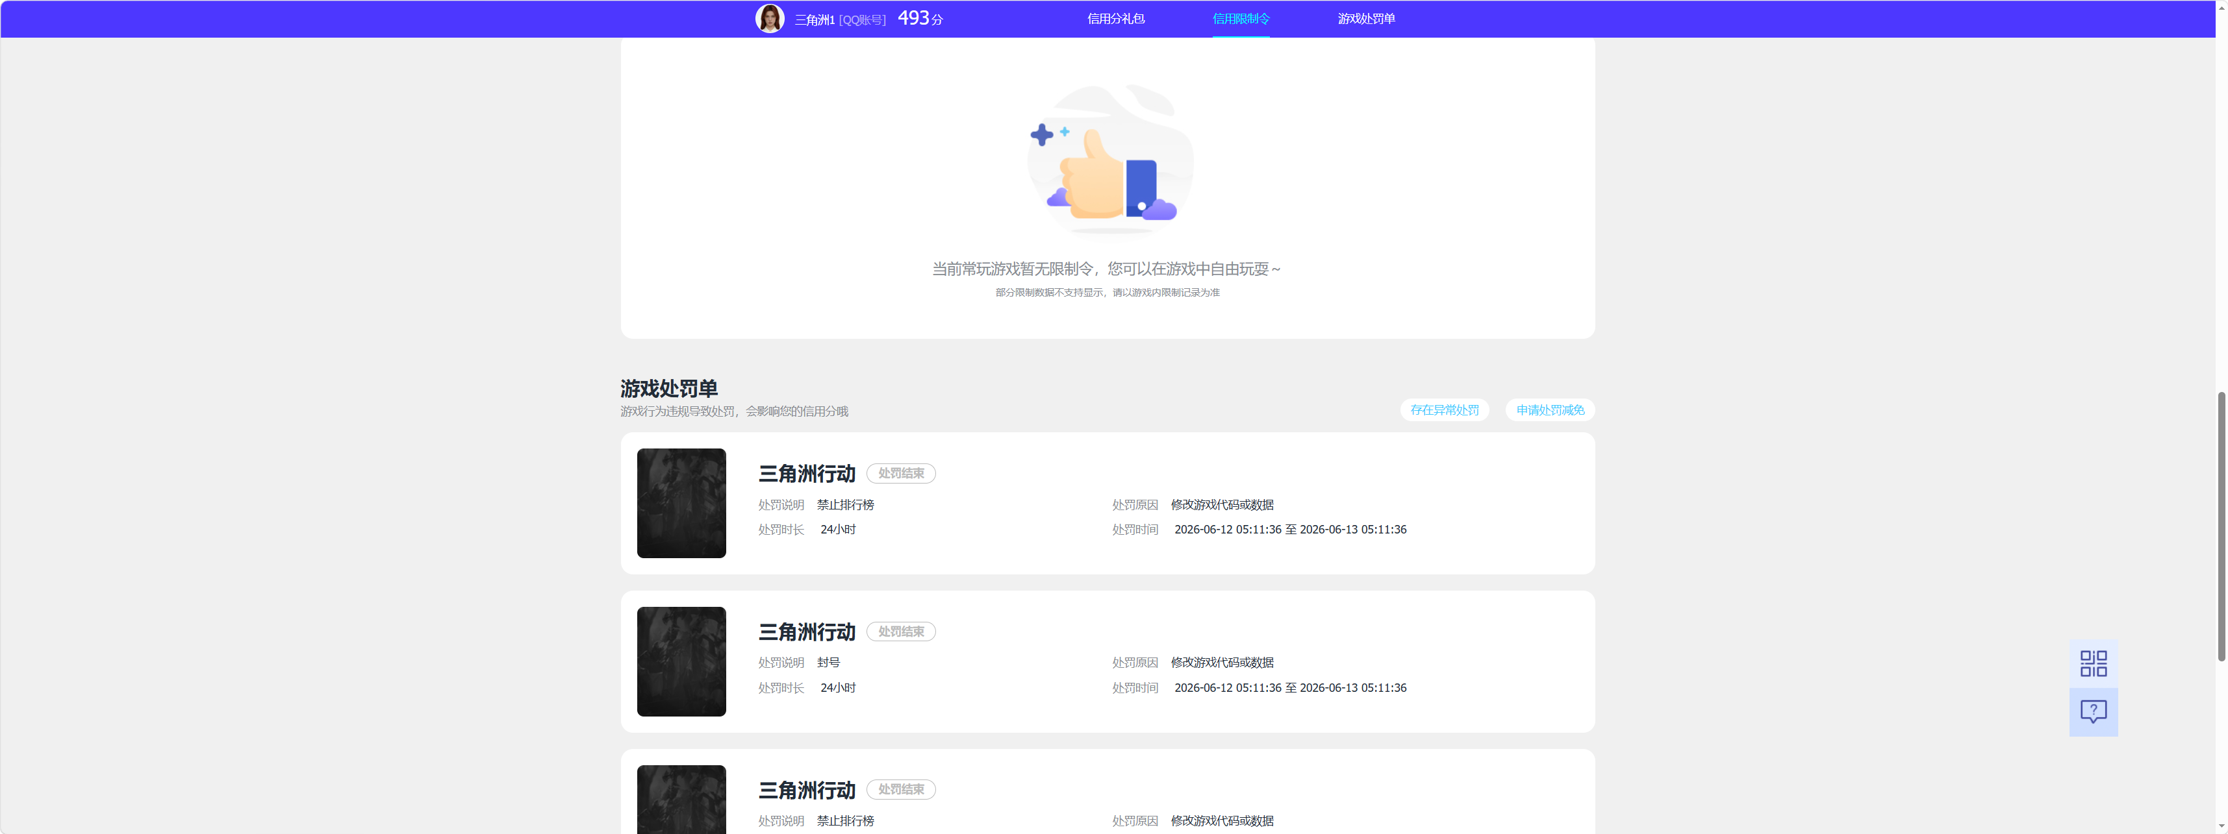Click 禁止排行榜 text in third card
The image size is (2228, 834).
click(x=845, y=820)
